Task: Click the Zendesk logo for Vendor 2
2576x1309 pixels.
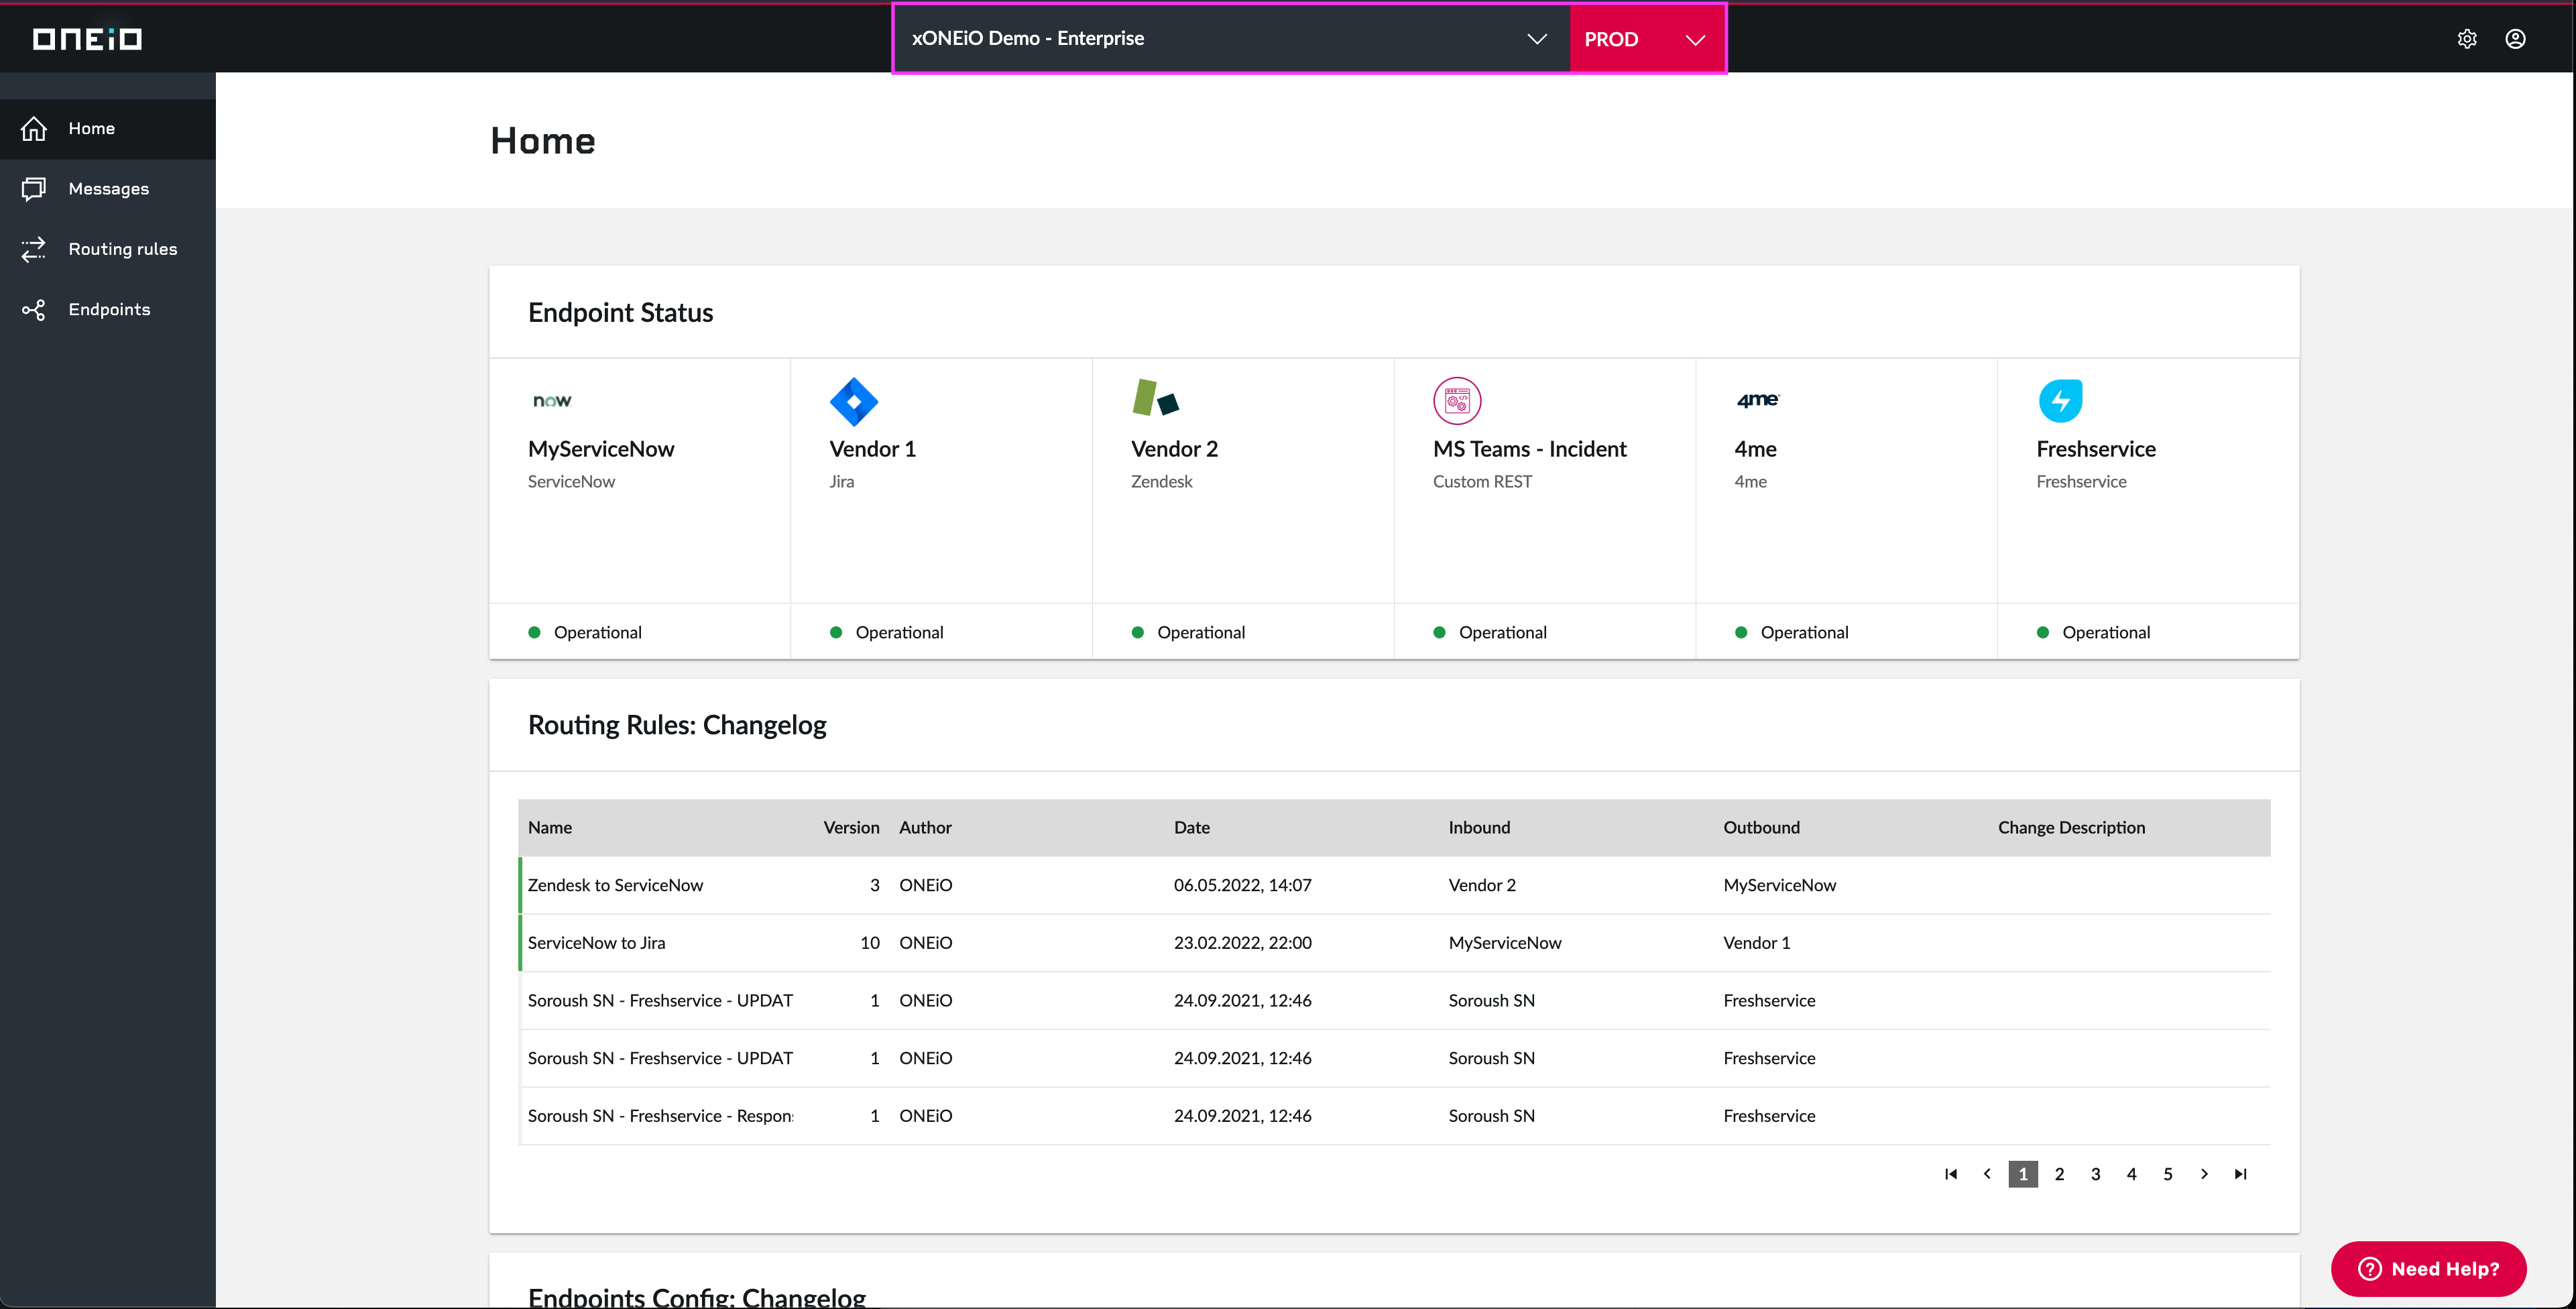Action: tap(1156, 398)
